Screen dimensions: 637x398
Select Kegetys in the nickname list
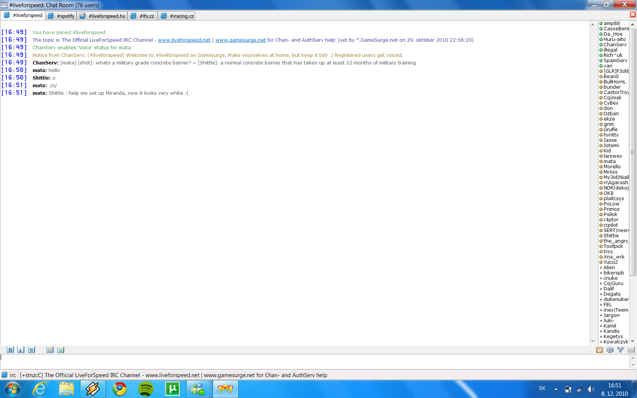(613, 337)
